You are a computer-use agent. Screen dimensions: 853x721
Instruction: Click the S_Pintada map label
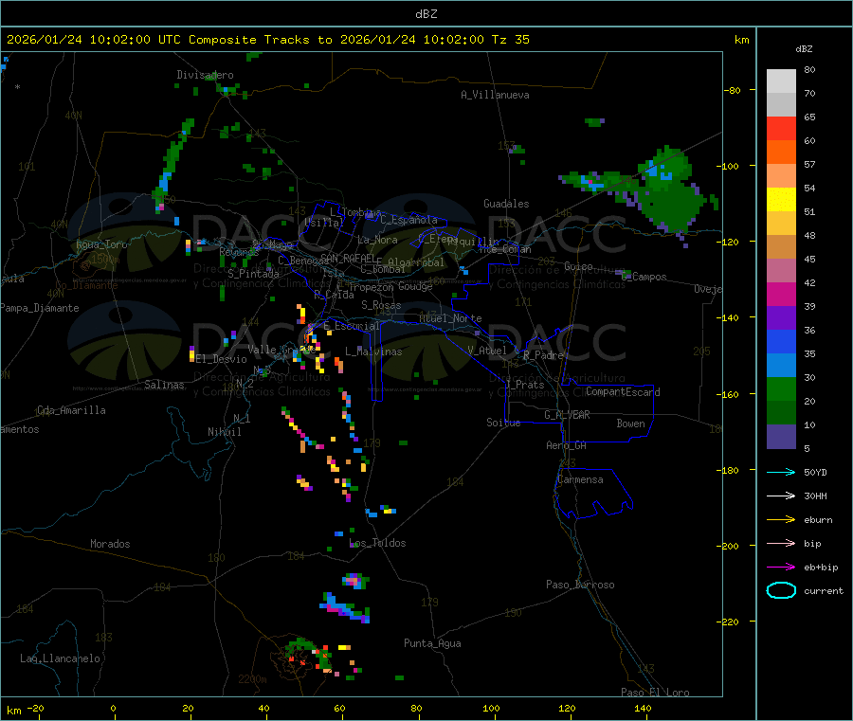(x=253, y=274)
